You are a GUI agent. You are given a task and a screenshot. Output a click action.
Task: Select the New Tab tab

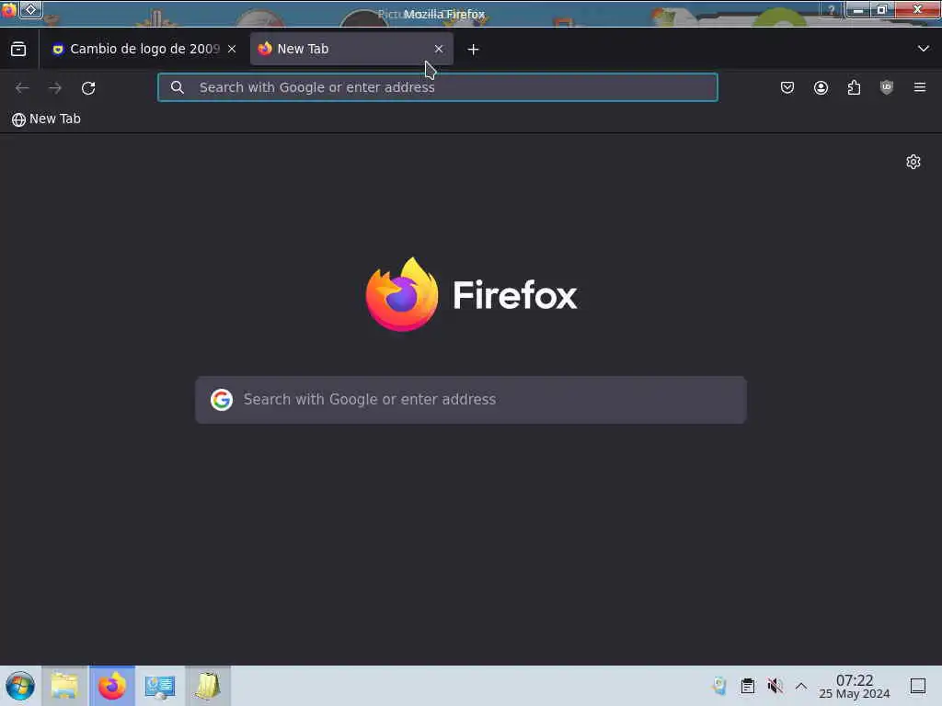click(x=350, y=50)
